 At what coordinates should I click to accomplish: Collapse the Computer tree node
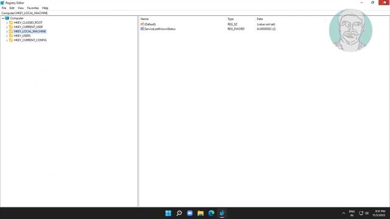(x=3, y=18)
